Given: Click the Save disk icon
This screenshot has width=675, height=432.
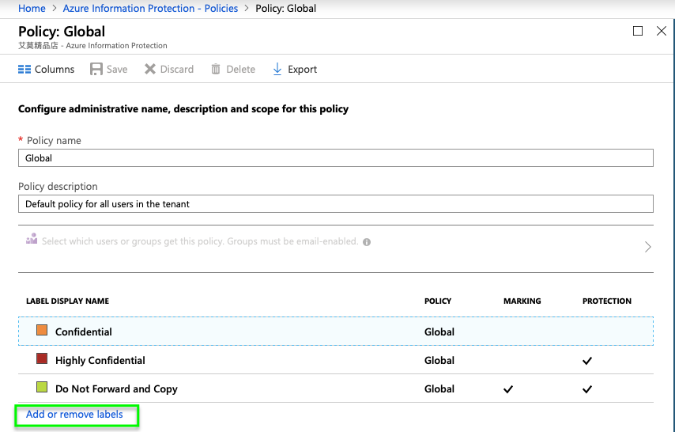Looking at the screenshot, I should 96,70.
